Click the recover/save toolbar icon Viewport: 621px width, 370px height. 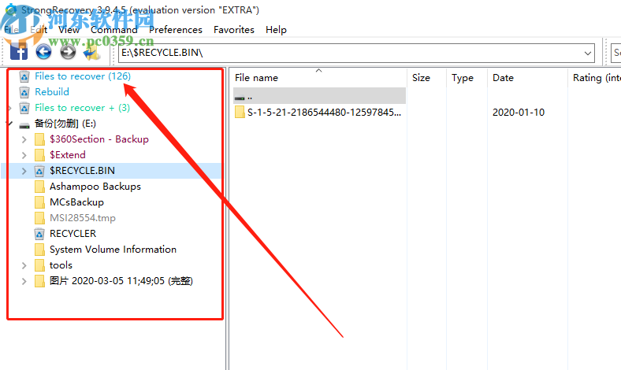(x=92, y=52)
